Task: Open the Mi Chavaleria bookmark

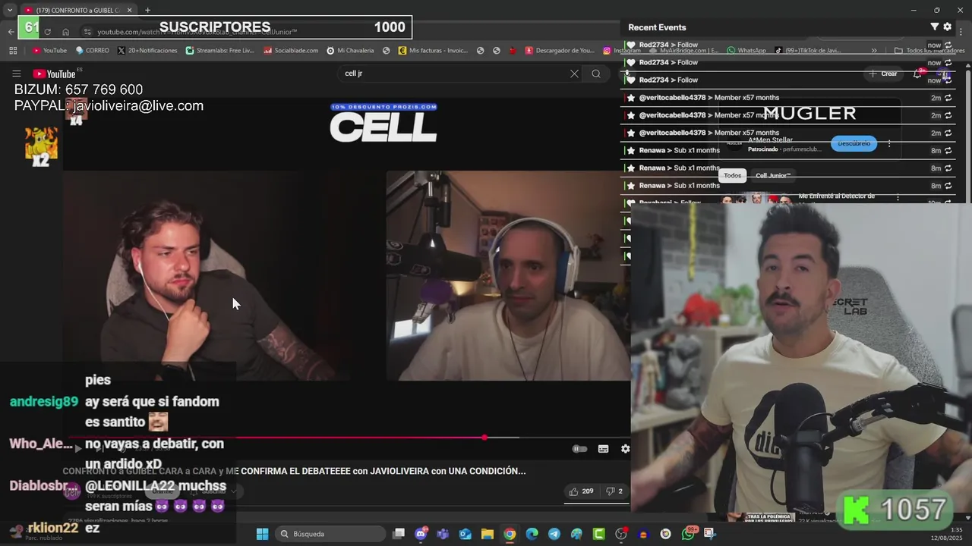Action: pyautogui.click(x=351, y=51)
